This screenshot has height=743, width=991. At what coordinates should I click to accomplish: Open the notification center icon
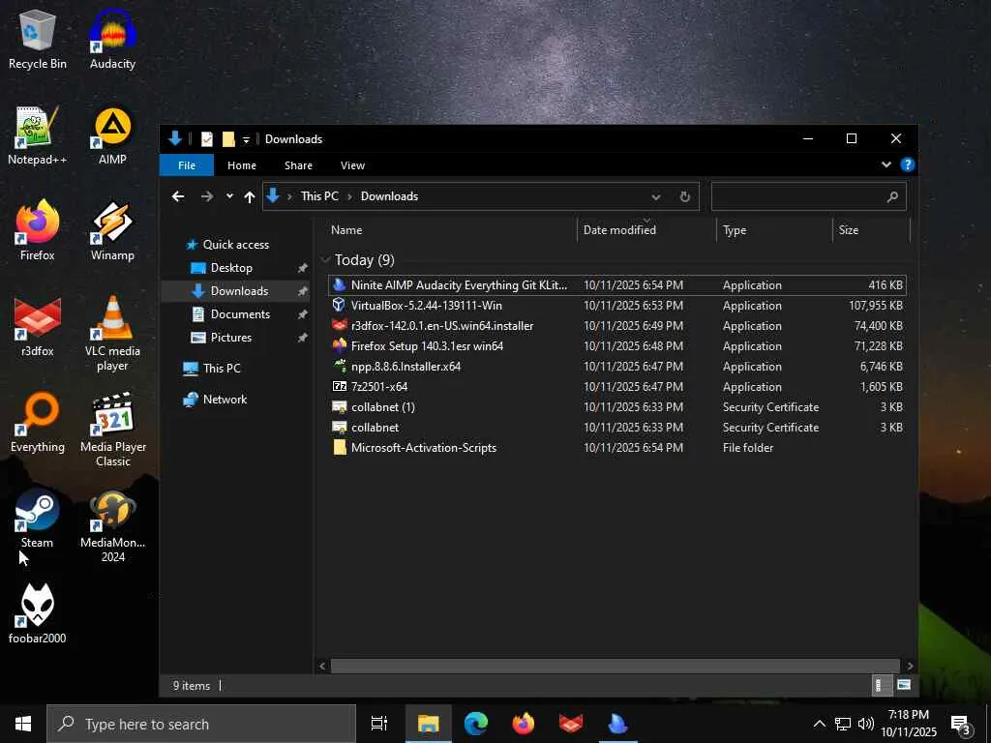[x=961, y=724]
